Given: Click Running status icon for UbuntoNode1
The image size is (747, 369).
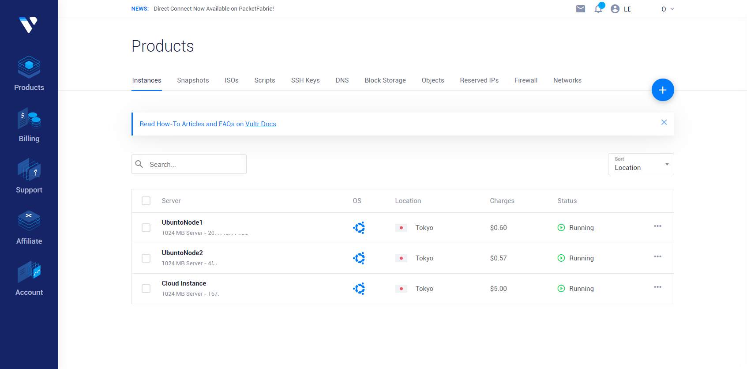Looking at the screenshot, I should coord(561,228).
